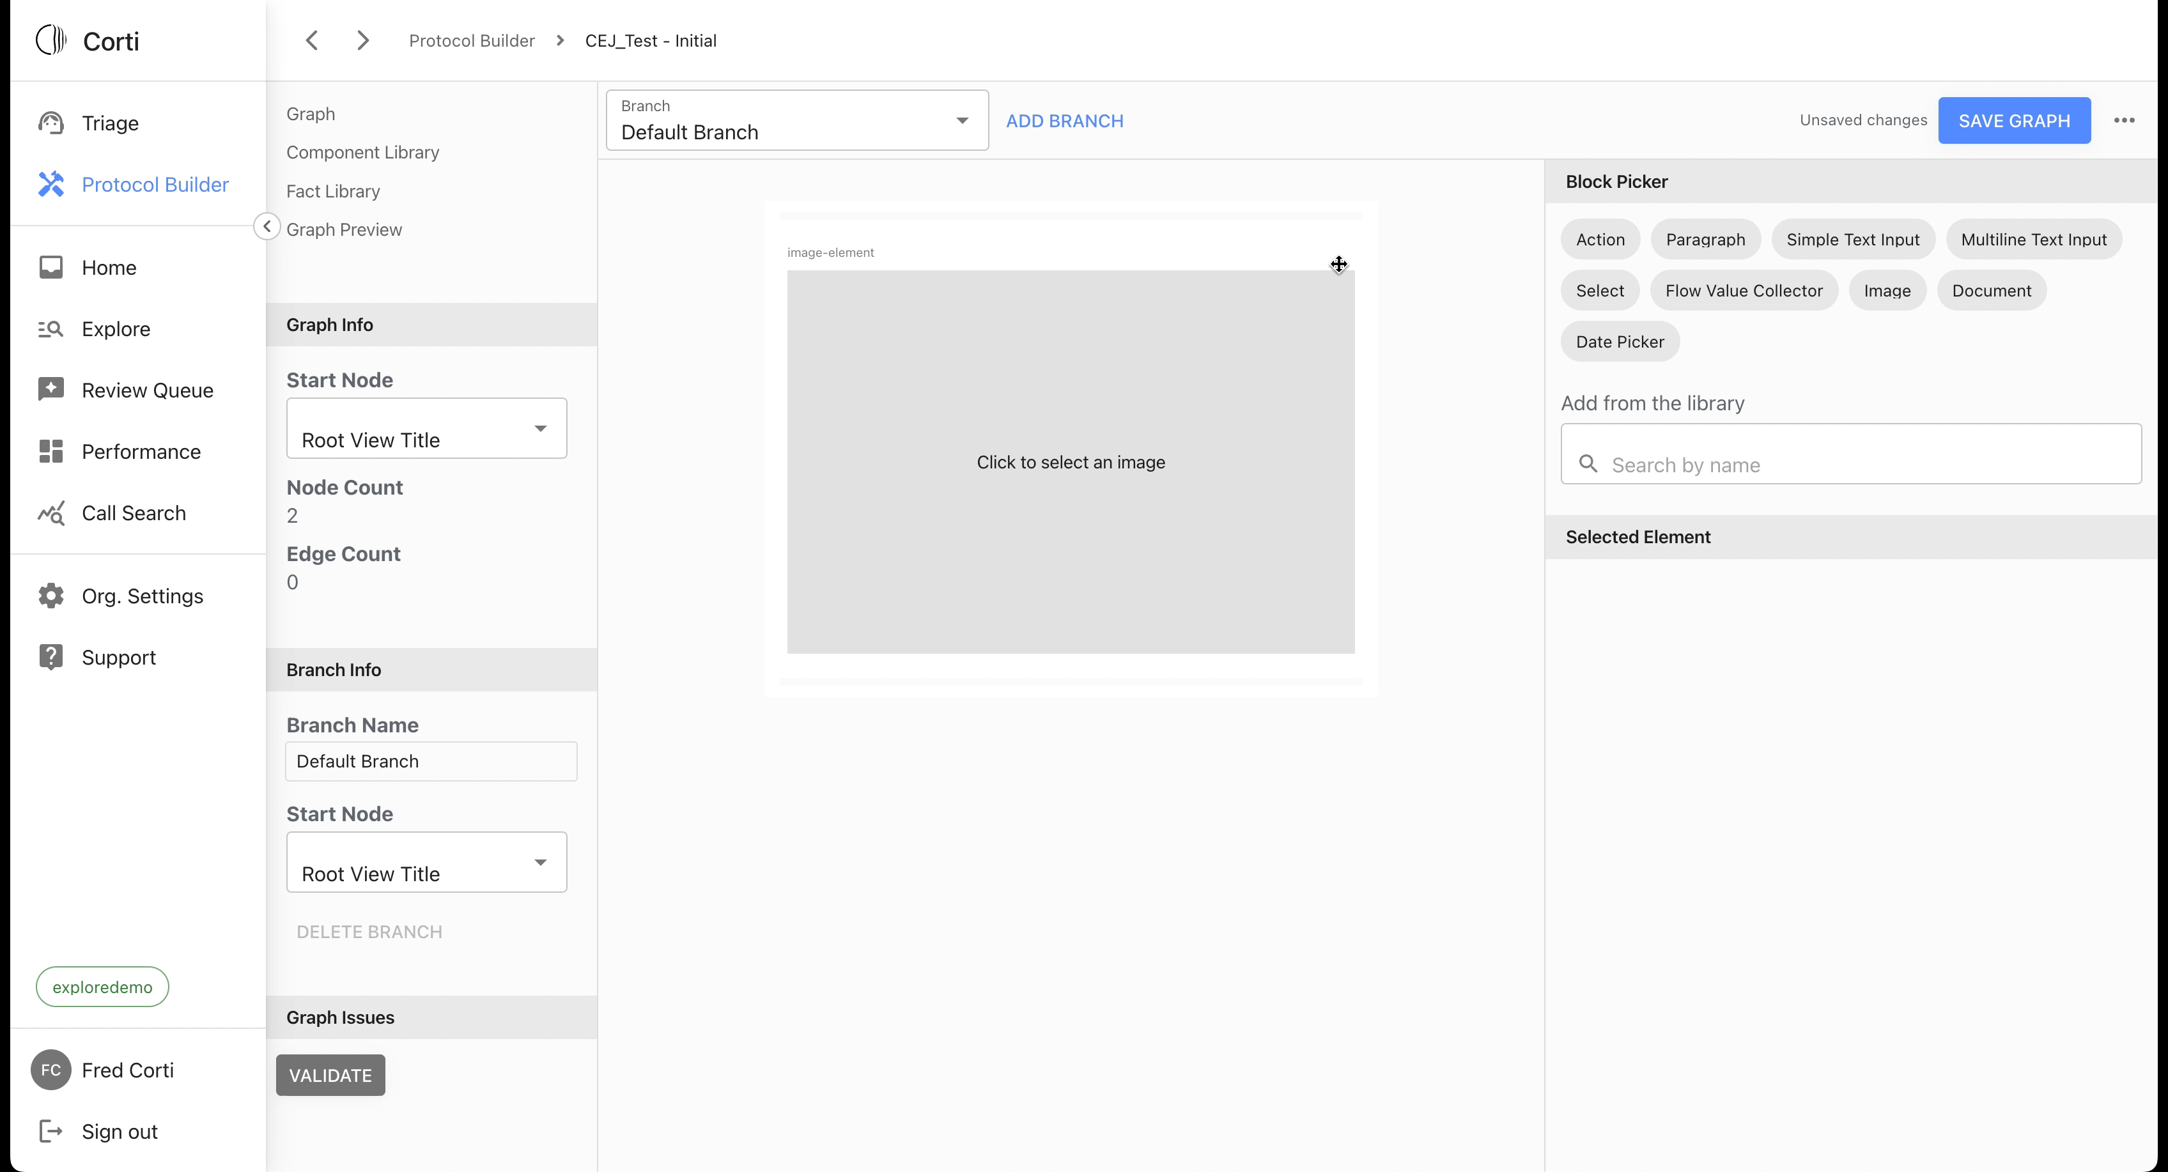Open the Component Library tab
This screenshot has width=2168, height=1172.
click(362, 152)
